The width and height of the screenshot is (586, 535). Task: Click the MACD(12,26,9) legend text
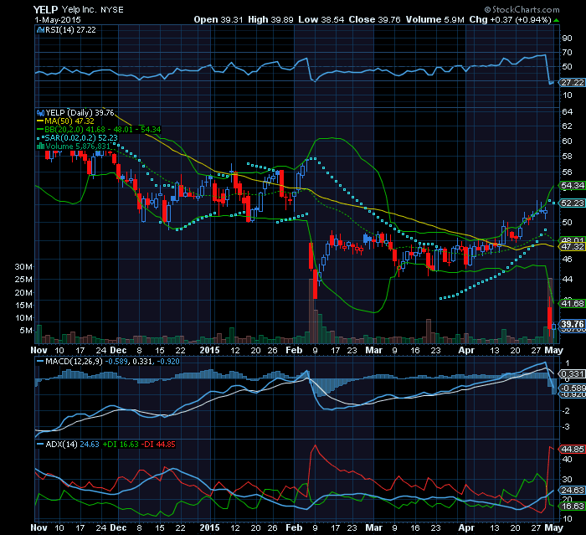[74, 362]
